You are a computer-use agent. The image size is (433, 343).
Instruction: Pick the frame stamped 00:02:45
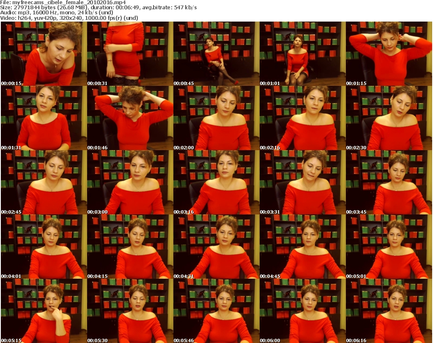(44, 183)
